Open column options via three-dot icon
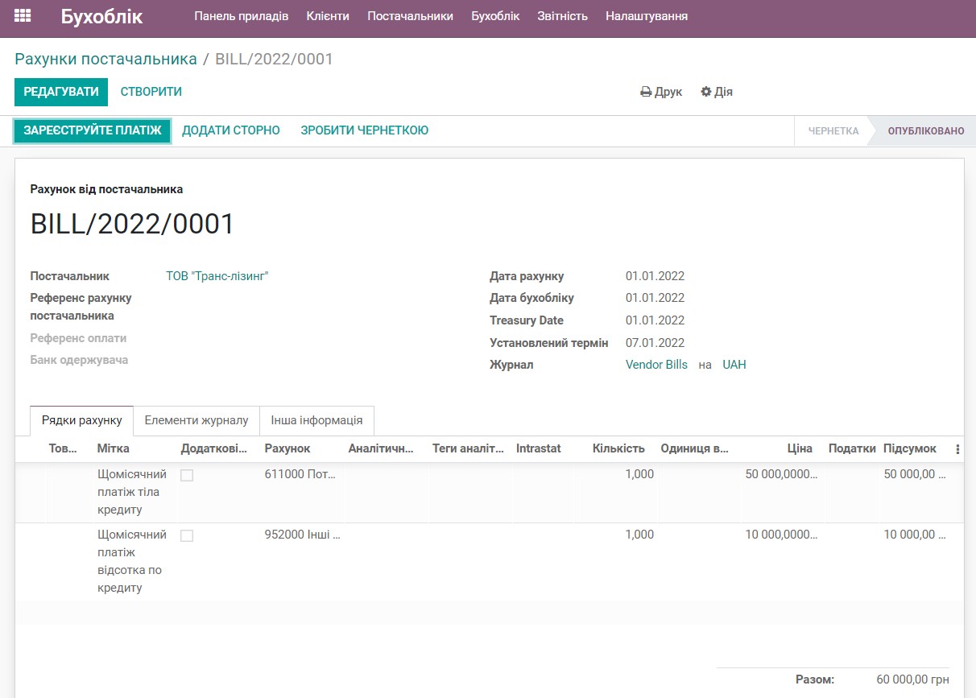This screenshot has width=976, height=698. click(x=957, y=449)
